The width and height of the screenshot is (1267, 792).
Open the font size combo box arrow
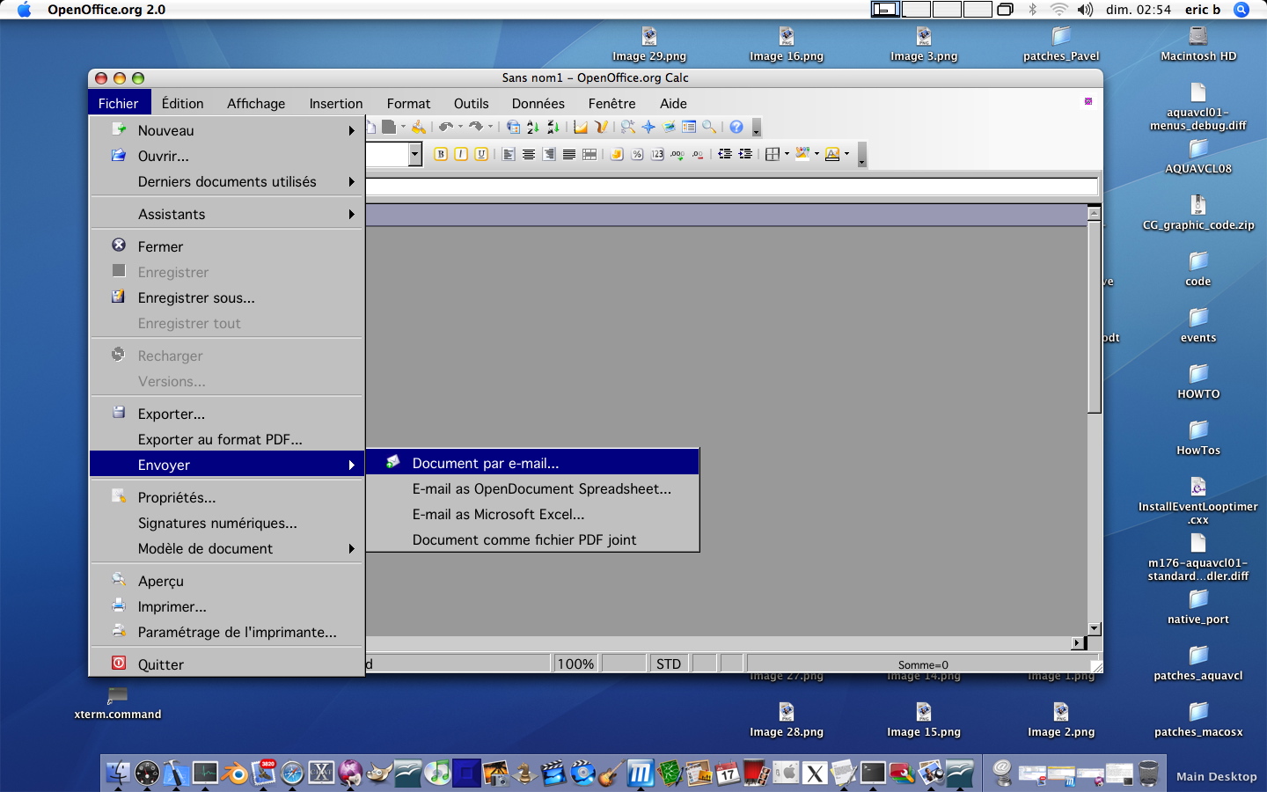point(414,155)
